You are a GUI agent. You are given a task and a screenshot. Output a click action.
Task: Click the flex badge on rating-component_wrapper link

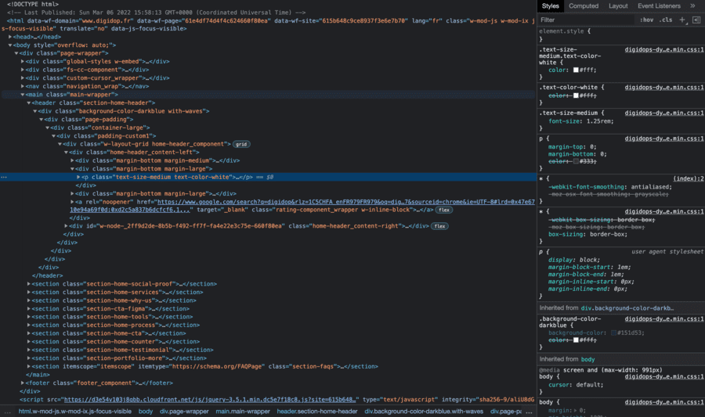pos(444,210)
